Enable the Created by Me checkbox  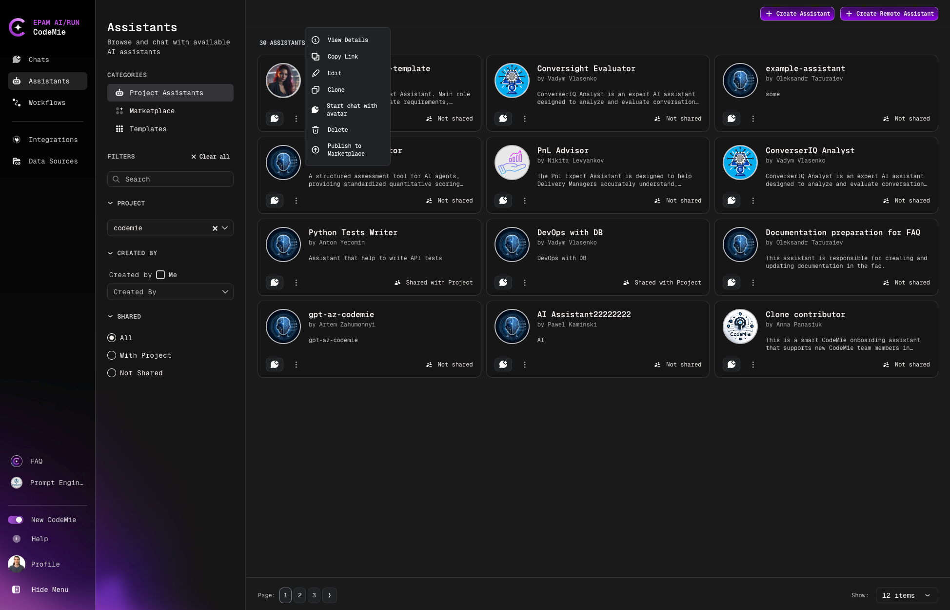160,275
